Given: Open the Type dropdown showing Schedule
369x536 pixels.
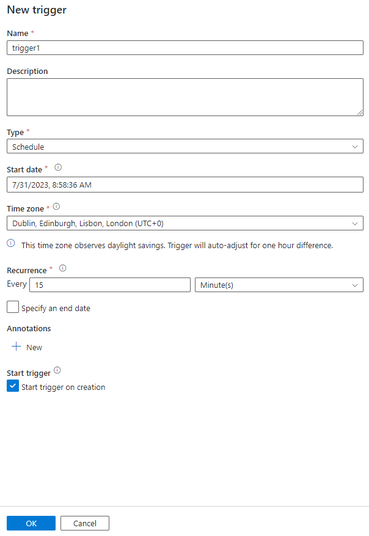Looking at the screenshot, I should point(183,146).
